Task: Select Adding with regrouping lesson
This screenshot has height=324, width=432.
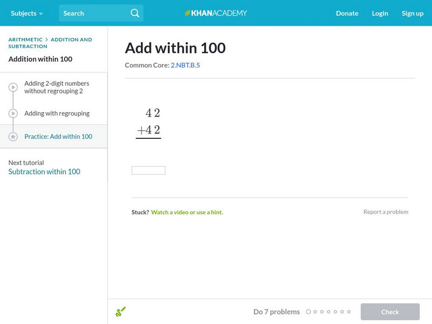Action: pyautogui.click(x=57, y=113)
